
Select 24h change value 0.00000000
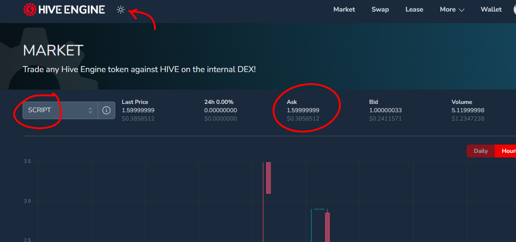tap(220, 110)
